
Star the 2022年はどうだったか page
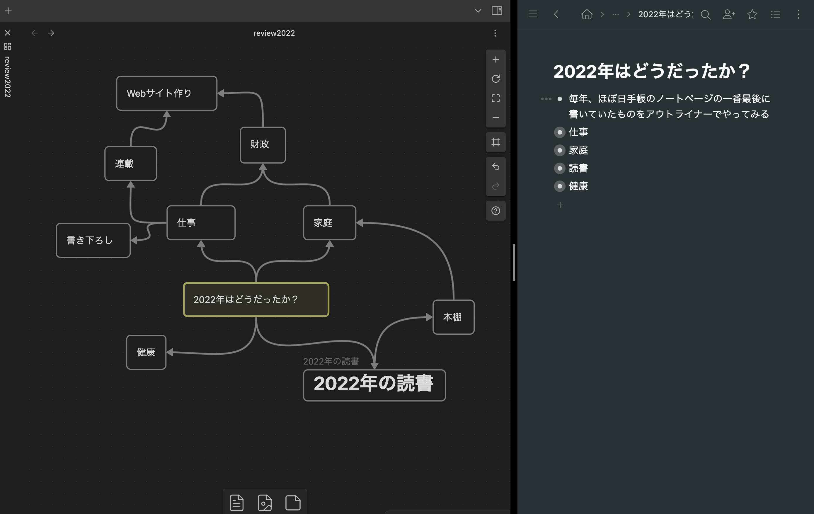[x=752, y=15]
